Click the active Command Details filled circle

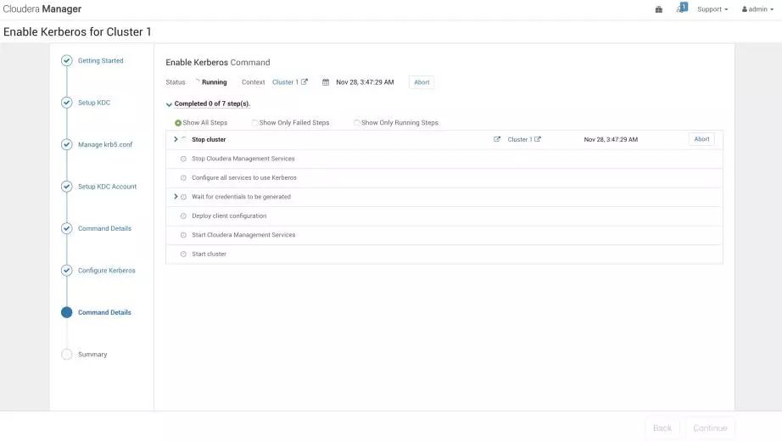pyautogui.click(x=66, y=312)
